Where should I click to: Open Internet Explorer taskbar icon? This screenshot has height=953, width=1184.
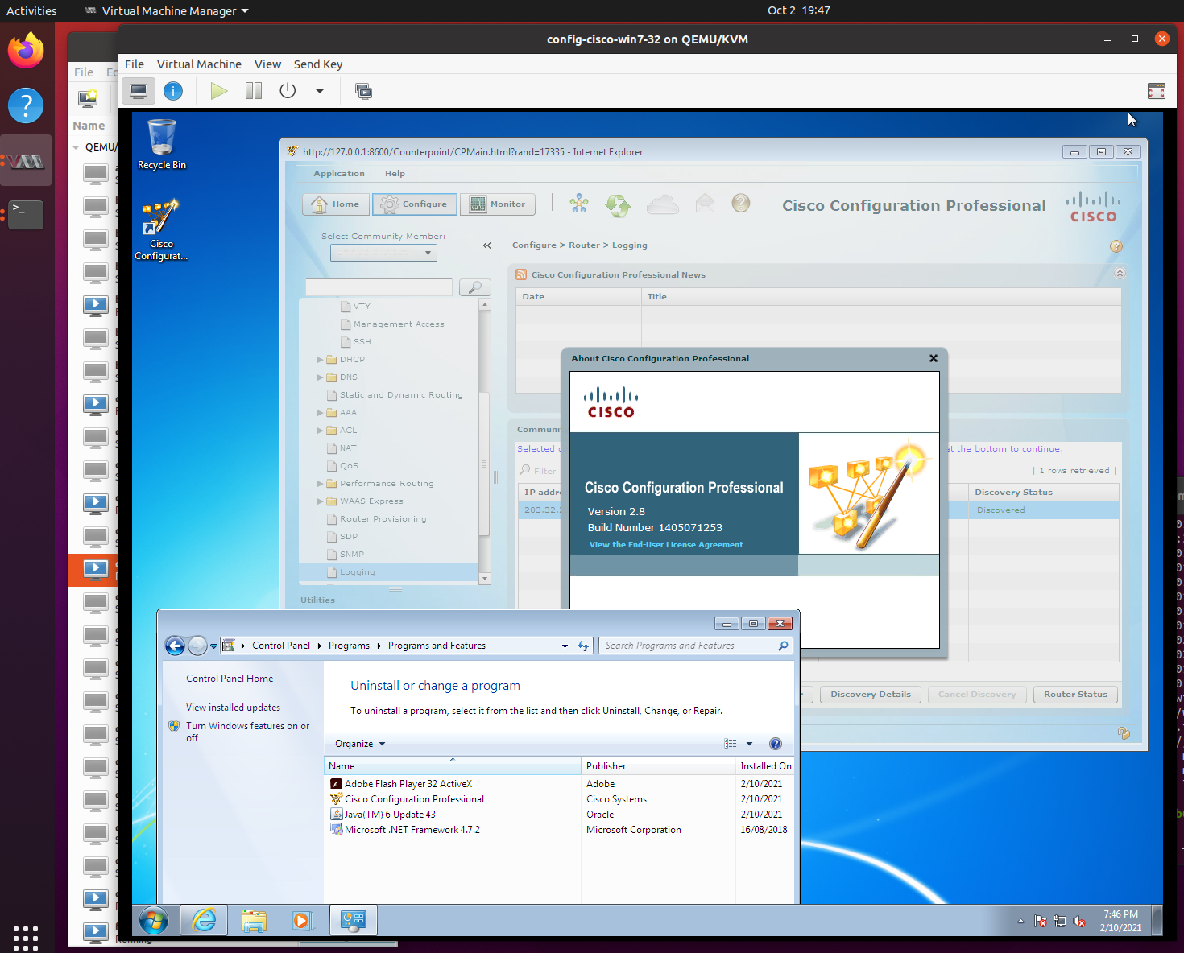[204, 920]
